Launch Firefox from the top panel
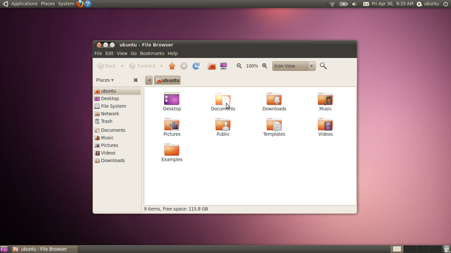The width and height of the screenshot is (451, 253). 79,4
